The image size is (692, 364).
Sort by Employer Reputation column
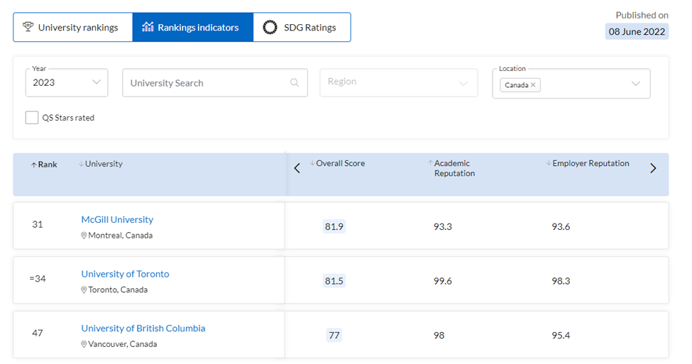coord(588,163)
